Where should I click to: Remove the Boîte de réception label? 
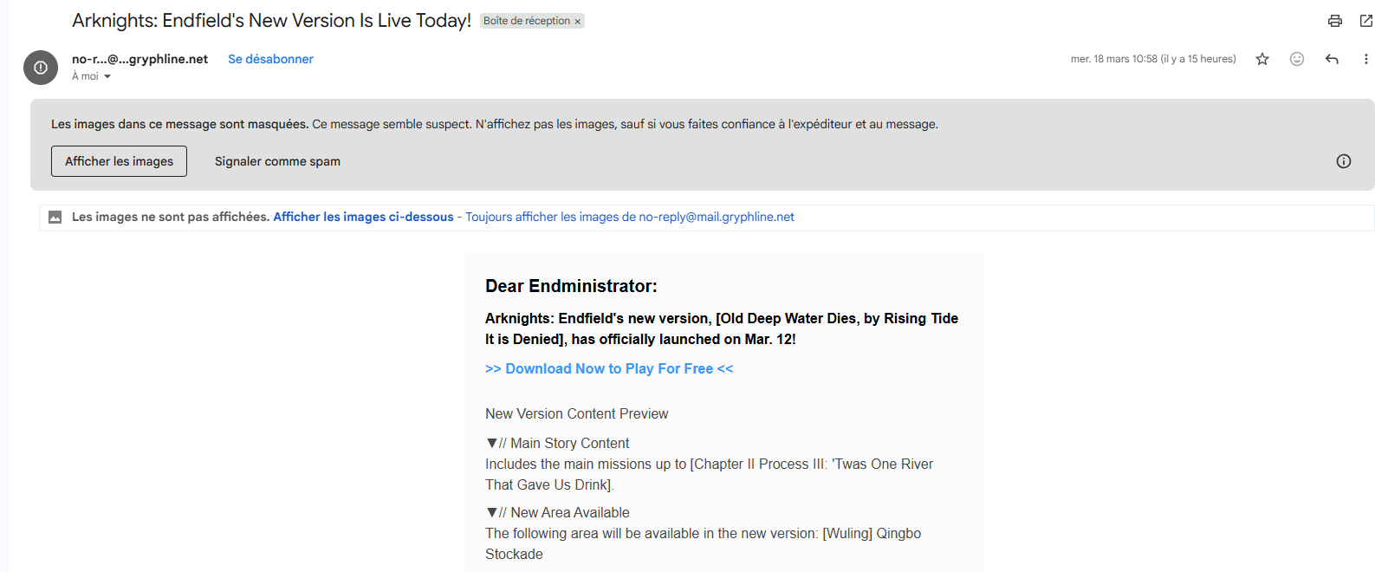coord(578,22)
